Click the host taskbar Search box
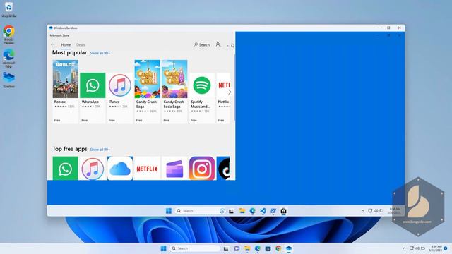This screenshot has width=452, height=254. pos(195,248)
